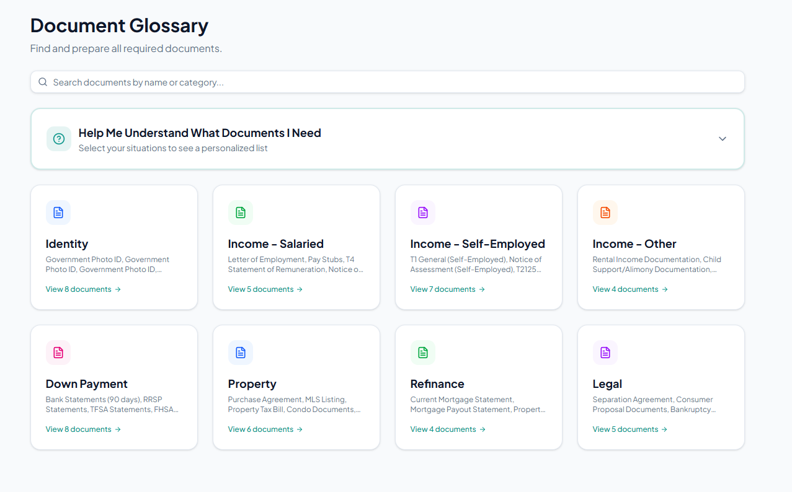The image size is (792, 492).
Task: Select the pink Down Payment document icon
Action: pos(58,353)
